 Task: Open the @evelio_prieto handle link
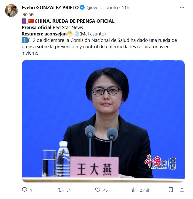[102, 8]
